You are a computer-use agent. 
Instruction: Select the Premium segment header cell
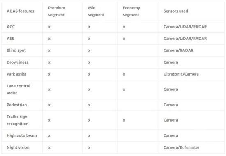57,11
